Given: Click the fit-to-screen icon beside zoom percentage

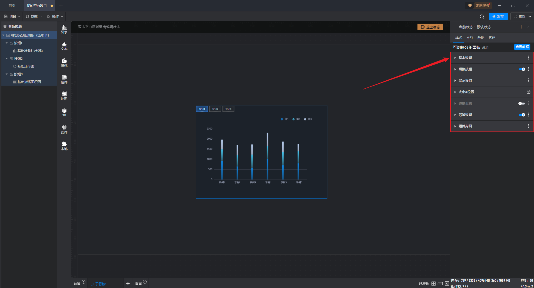Looking at the screenshot, I should click(x=434, y=284).
